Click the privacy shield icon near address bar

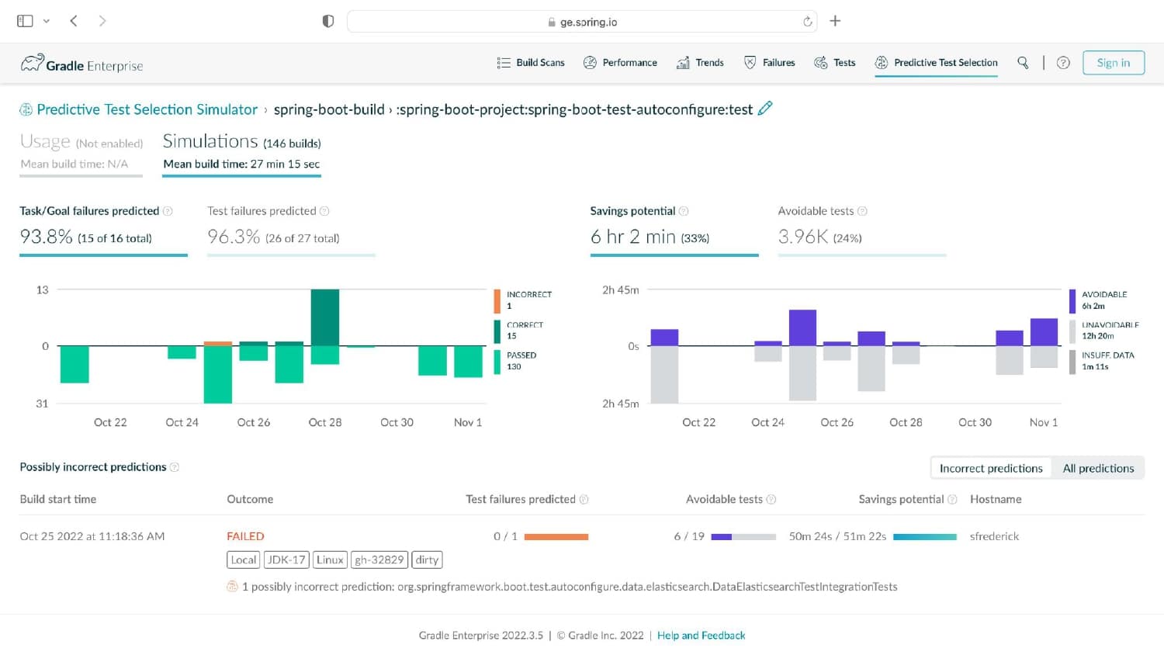click(x=328, y=21)
